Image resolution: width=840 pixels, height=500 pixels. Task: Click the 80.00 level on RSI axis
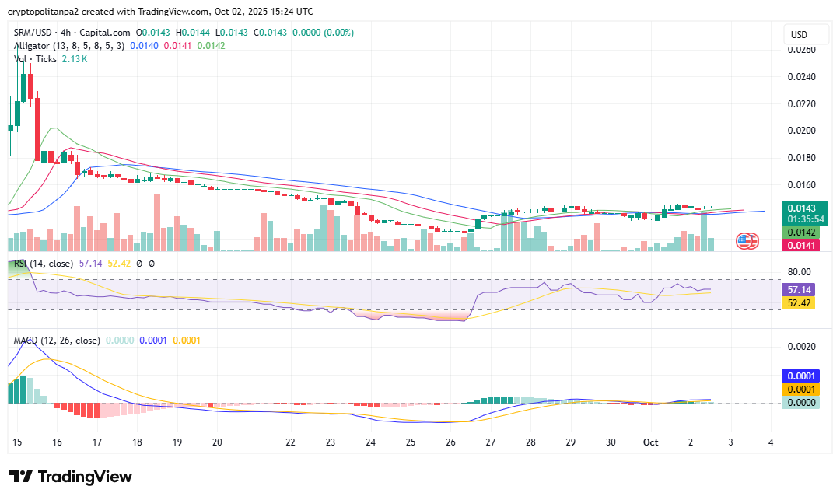(800, 272)
